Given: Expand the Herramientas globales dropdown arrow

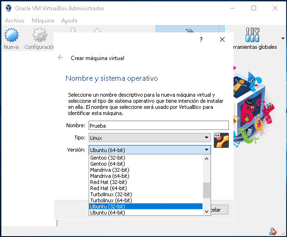Looking at the screenshot, I should click(283, 38).
